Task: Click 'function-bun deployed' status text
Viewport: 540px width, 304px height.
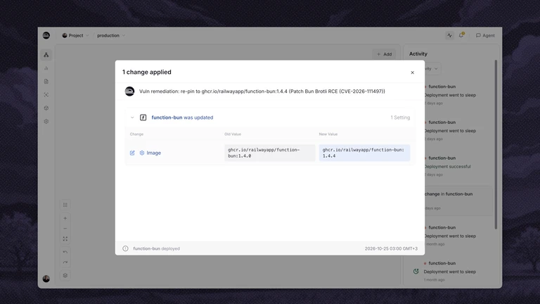Action: [x=156, y=248]
